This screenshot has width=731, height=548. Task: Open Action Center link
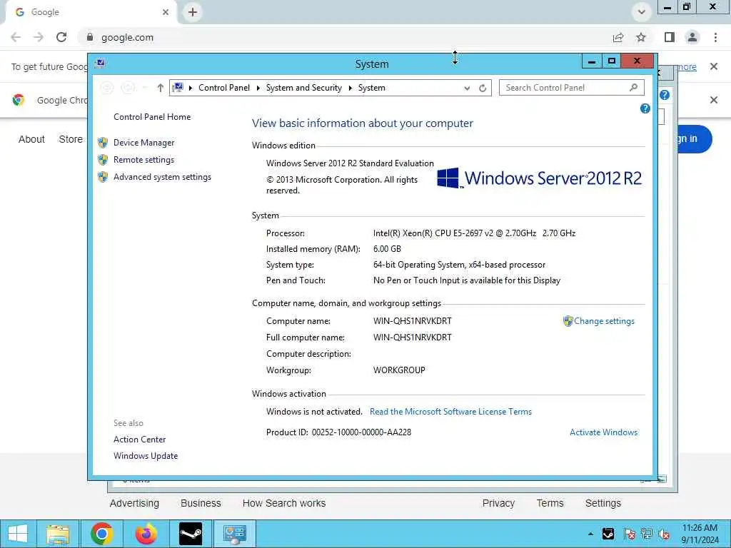(x=139, y=440)
